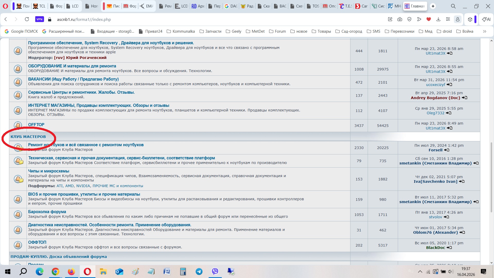Open Easy Setup sliders icon

click(x=448, y=19)
